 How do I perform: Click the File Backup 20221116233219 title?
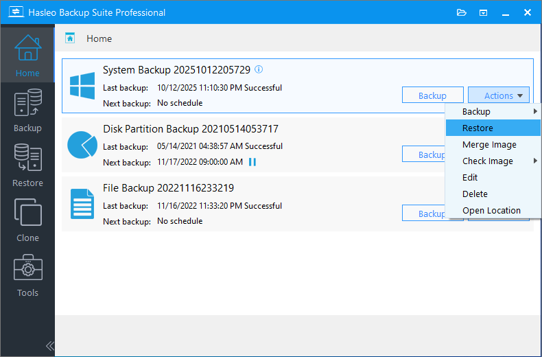[x=168, y=188]
